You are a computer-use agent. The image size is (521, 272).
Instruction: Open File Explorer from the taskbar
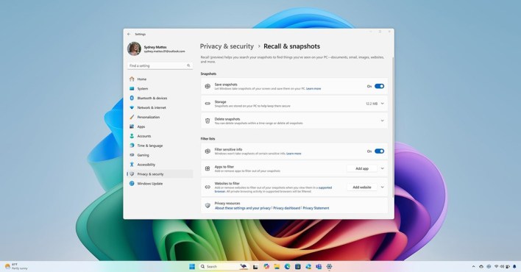pos(277,266)
